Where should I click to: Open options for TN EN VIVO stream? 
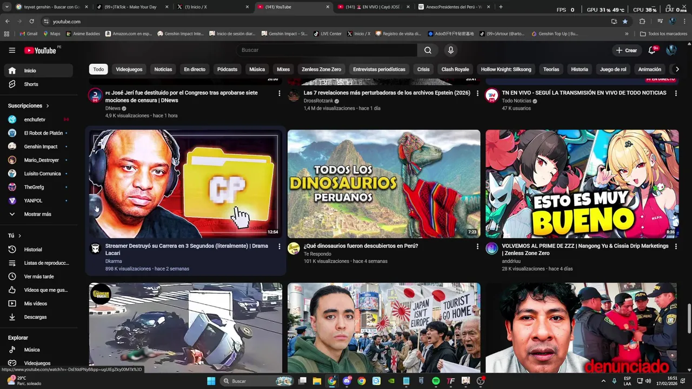coord(676,93)
